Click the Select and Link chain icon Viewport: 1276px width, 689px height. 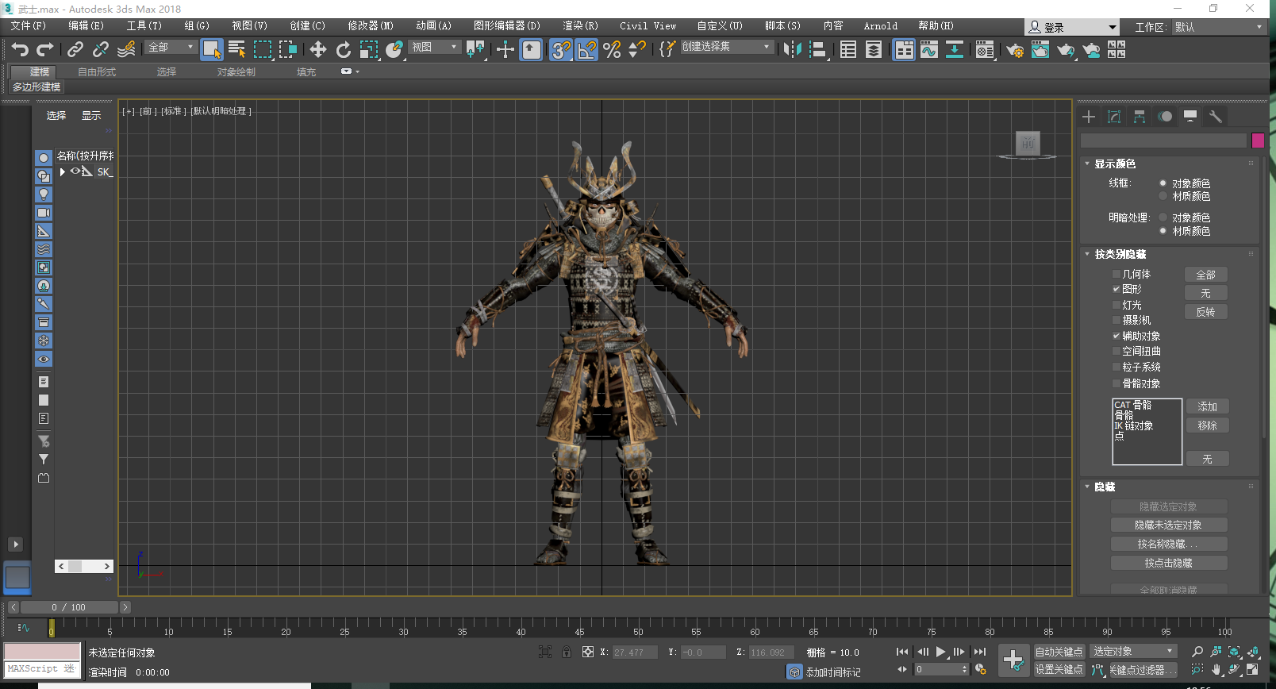(x=75, y=50)
